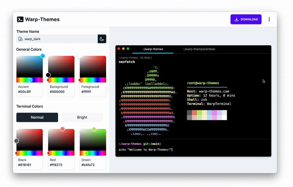Screen dimensions: 293x187
Task: Click the red close dot in the terminal preview
Action: coord(119,49)
